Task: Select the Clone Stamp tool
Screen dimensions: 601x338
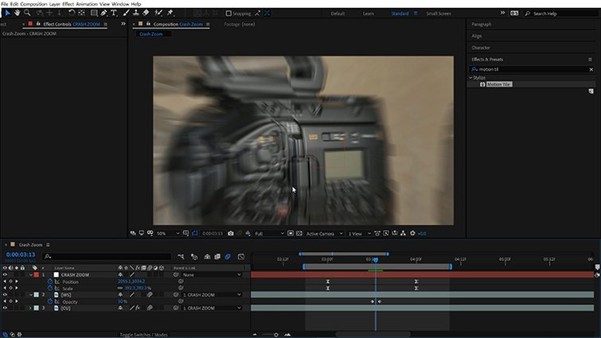Action: click(x=135, y=13)
